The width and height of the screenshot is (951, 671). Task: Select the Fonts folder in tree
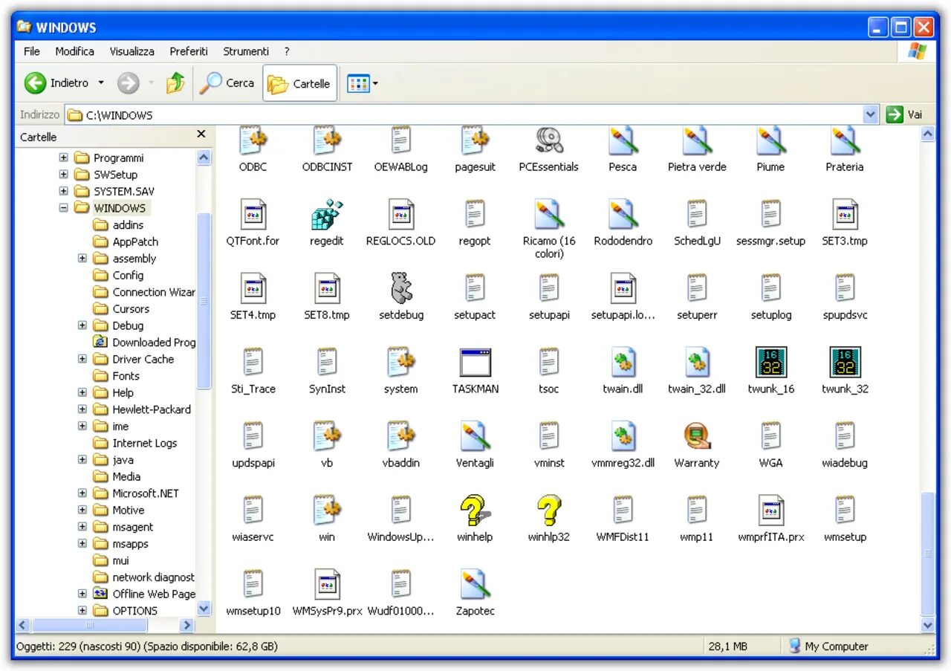[116, 376]
